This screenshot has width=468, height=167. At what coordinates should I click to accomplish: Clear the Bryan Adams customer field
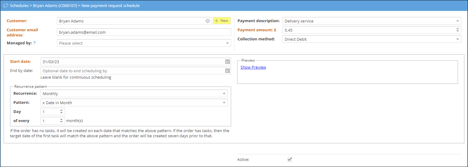208,21
